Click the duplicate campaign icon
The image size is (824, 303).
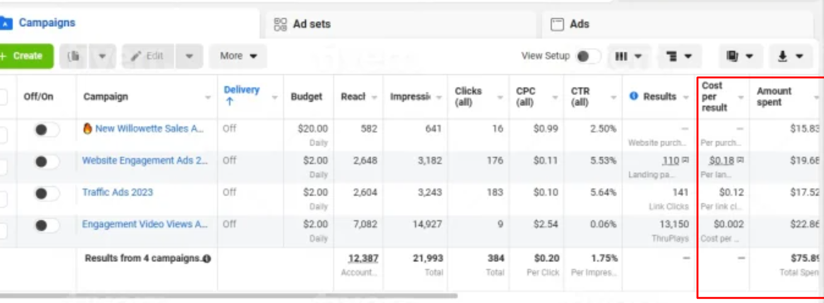coord(74,56)
